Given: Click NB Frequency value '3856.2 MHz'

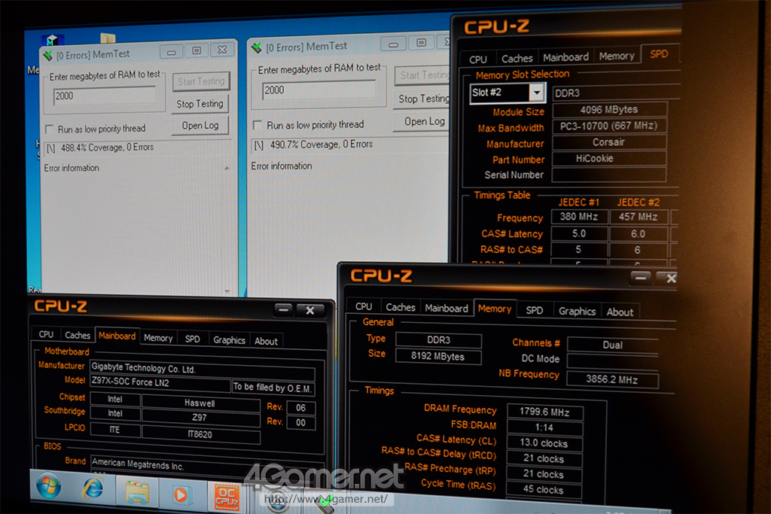Looking at the screenshot, I should 611,379.
